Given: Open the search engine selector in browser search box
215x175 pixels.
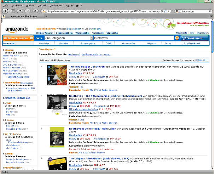Looking at the screenshot, I should (x=178, y=11).
